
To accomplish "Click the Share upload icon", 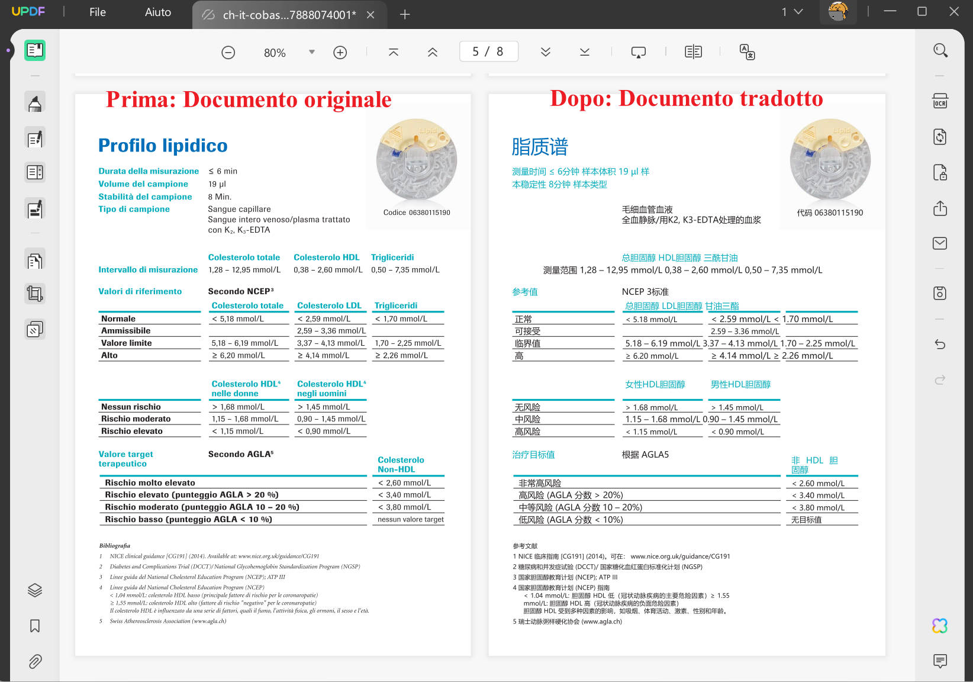I will [x=940, y=208].
